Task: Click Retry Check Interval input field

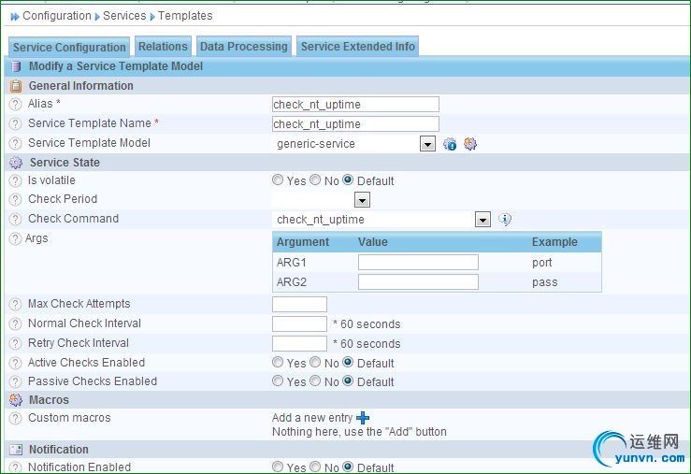Action: click(299, 343)
